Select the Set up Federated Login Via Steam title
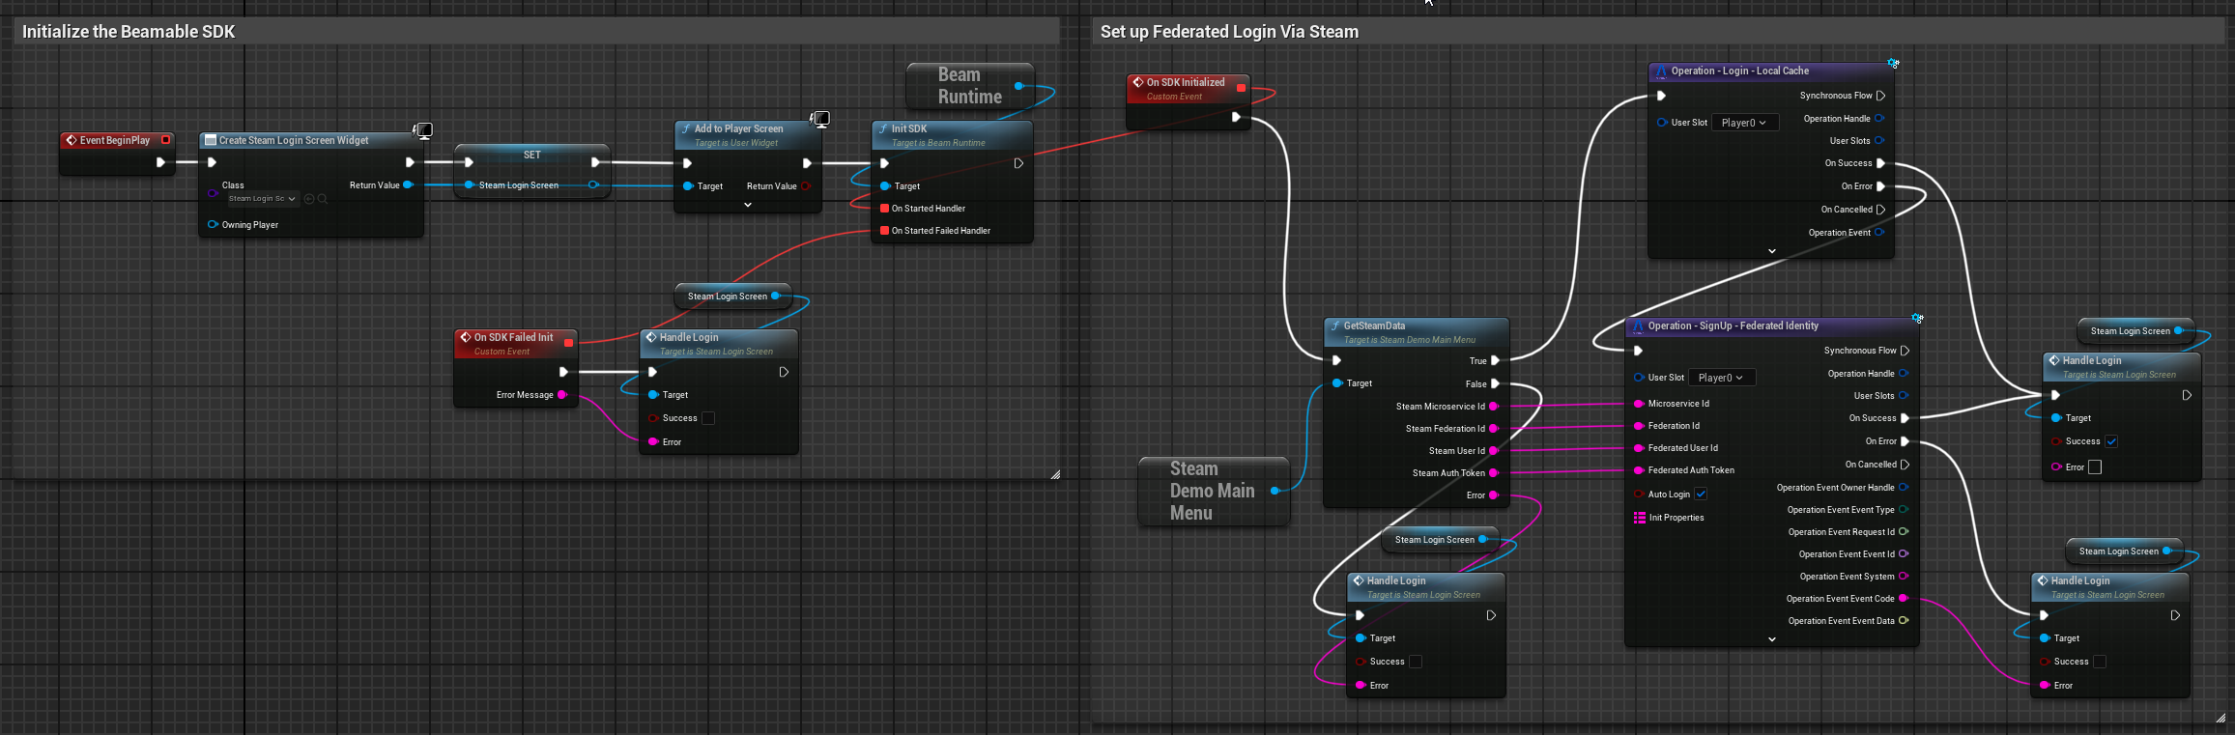 1229,32
